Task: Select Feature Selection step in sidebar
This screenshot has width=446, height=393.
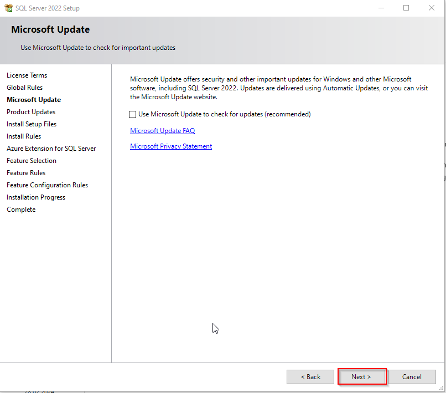Action: click(x=32, y=161)
